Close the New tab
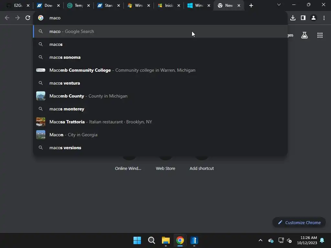This screenshot has width=331, height=248. click(x=239, y=5)
